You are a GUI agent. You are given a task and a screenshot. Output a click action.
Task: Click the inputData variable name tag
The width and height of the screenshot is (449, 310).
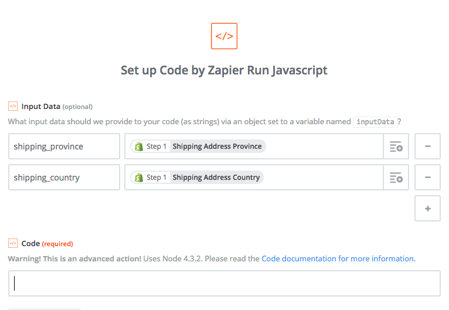[x=375, y=122]
